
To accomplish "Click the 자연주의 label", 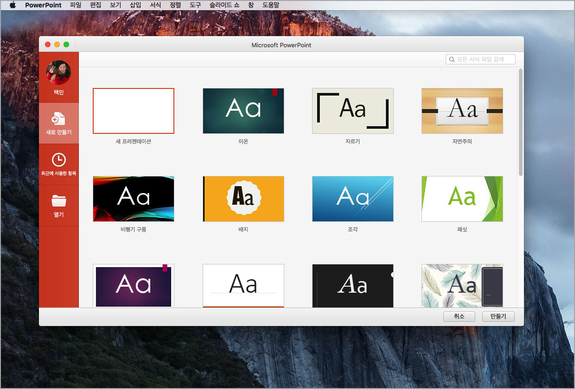I will coord(462,142).
